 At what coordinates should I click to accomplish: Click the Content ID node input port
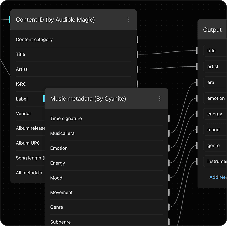[10, 20]
